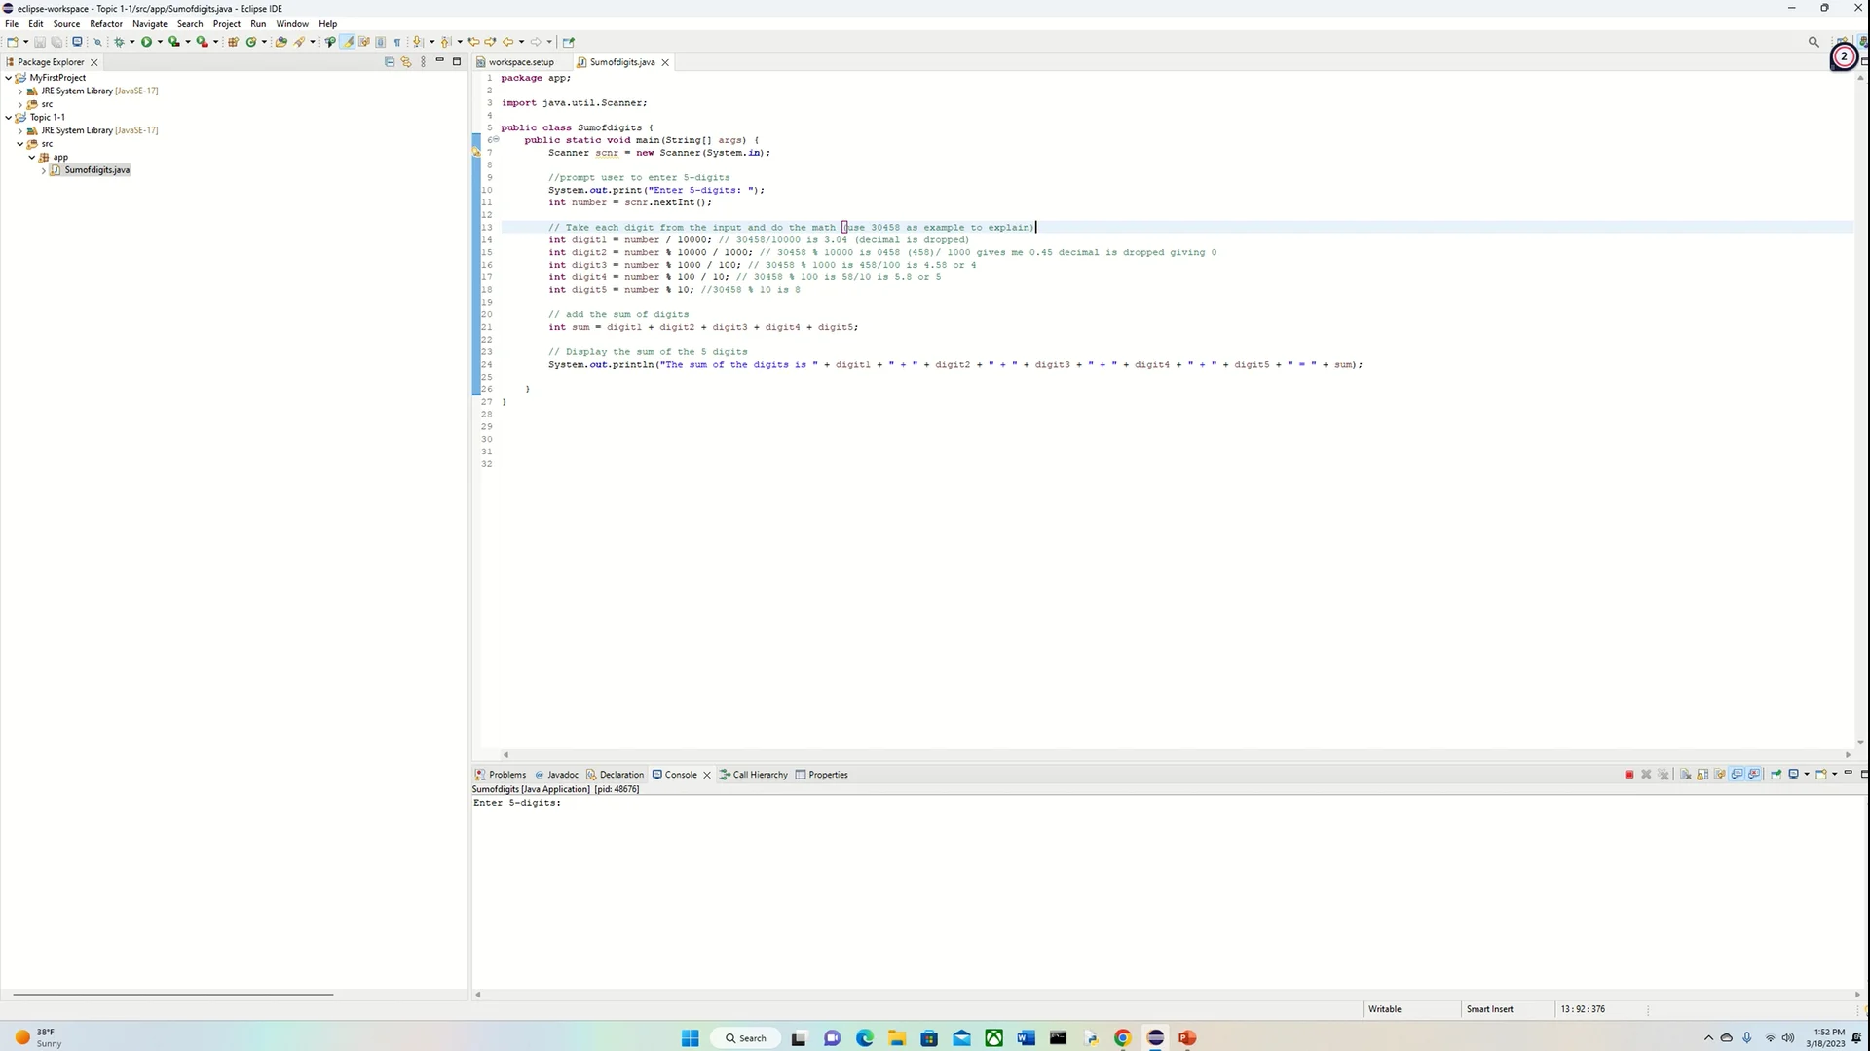Viewport: 1870px width, 1051px height.
Task: Click the Link with Editor icon
Action: (406, 61)
